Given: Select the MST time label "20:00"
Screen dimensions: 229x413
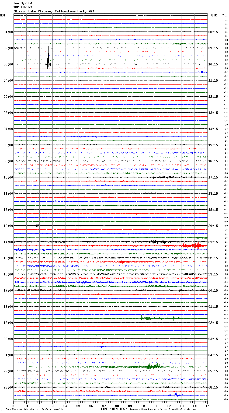Looking at the screenshot, I should coord(8,339).
